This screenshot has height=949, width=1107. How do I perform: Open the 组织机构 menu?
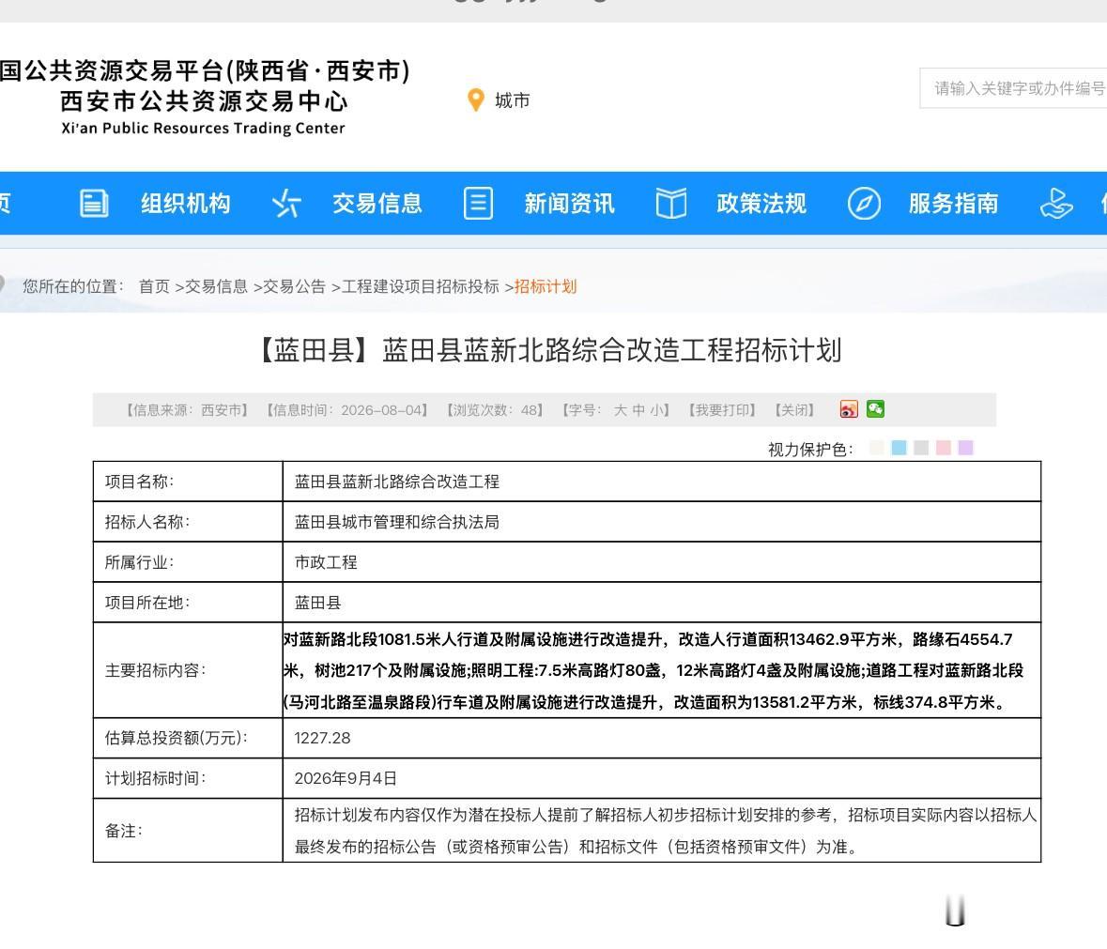(186, 203)
